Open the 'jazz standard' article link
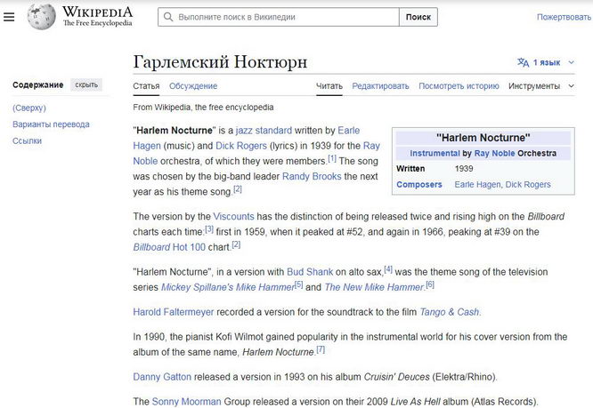 coord(264,130)
